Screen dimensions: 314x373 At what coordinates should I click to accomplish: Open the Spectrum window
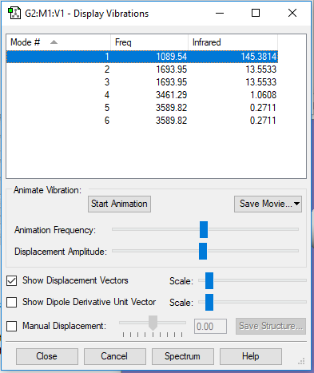tap(183, 356)
